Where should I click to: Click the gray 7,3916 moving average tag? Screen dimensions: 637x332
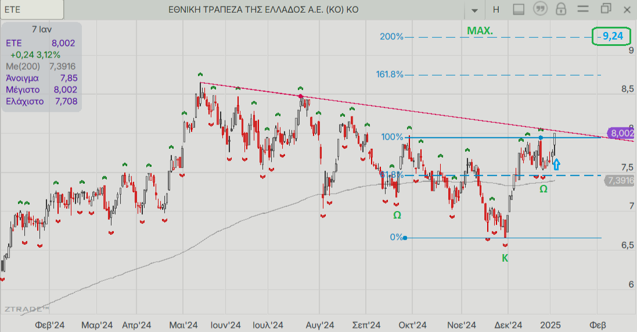tap(620, 181)
